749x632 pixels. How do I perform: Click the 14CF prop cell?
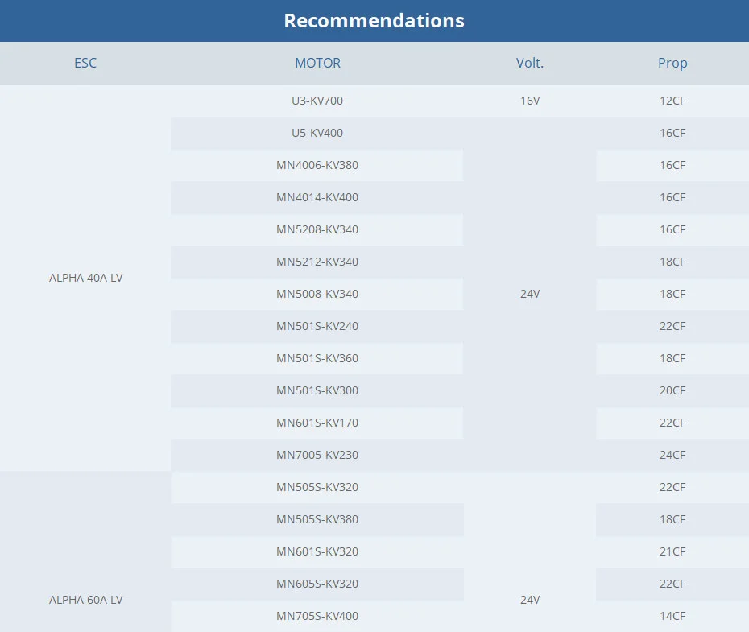(672, 616)
